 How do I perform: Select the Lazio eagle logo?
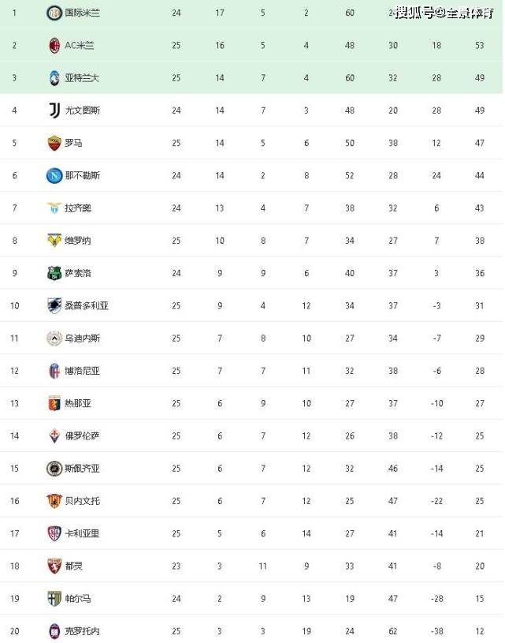[54, 208]
